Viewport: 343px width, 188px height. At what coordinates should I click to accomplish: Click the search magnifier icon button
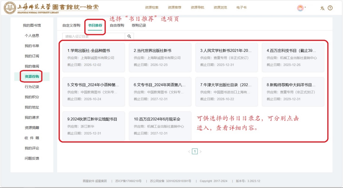[129, 36]
